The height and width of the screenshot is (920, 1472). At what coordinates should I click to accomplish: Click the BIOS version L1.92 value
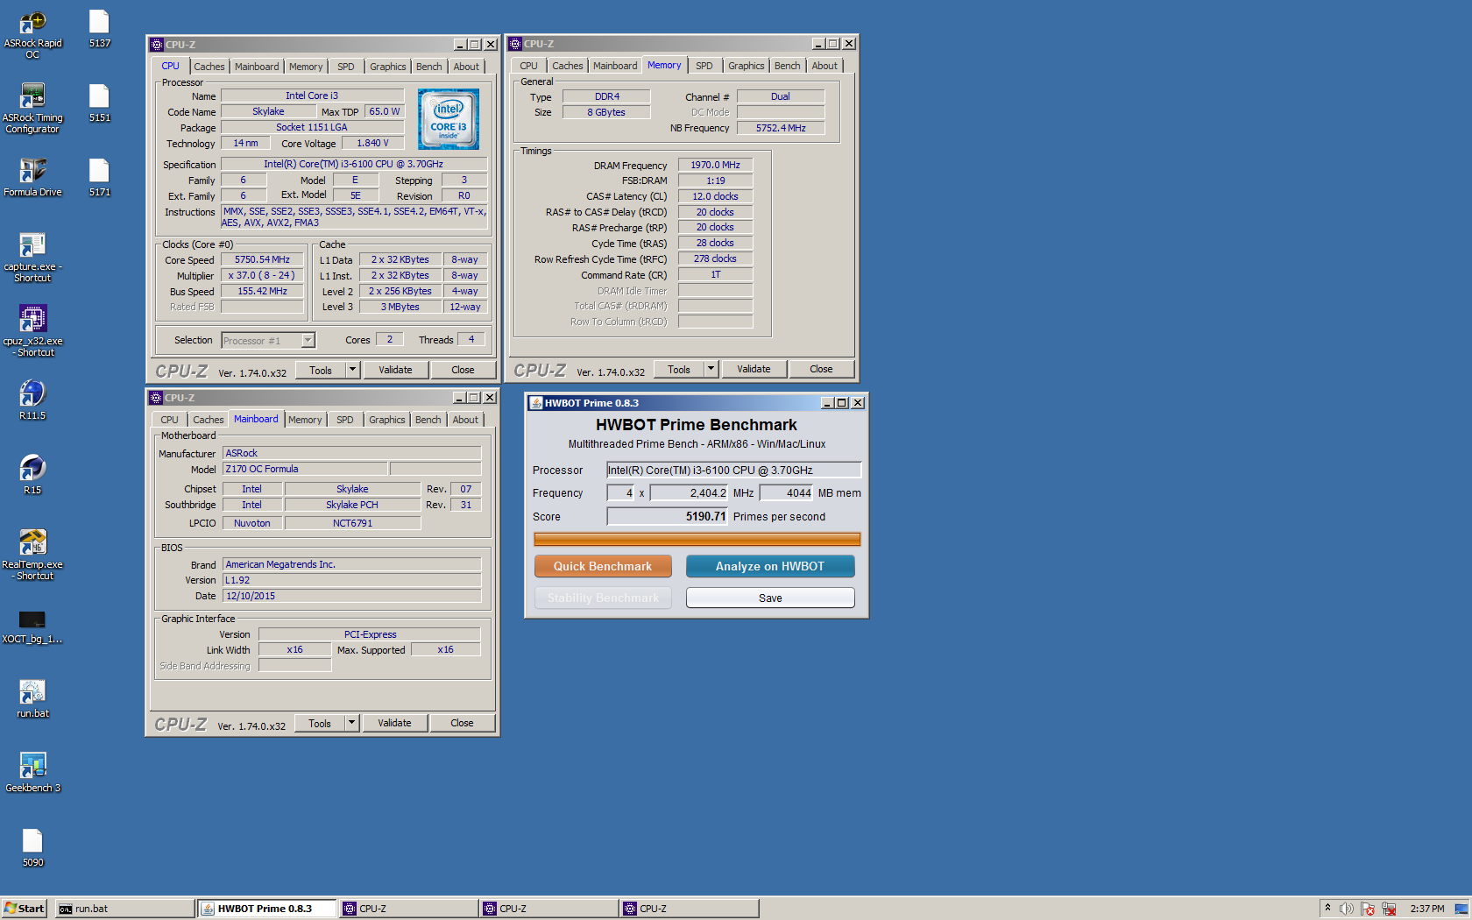coord(351,580)
